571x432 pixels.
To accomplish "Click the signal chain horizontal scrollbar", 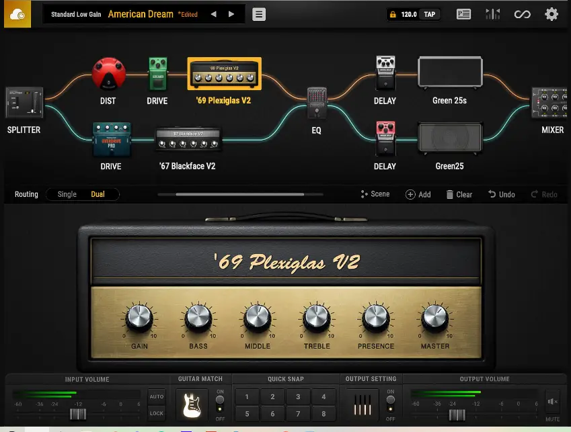I will (x=240, y=195).
